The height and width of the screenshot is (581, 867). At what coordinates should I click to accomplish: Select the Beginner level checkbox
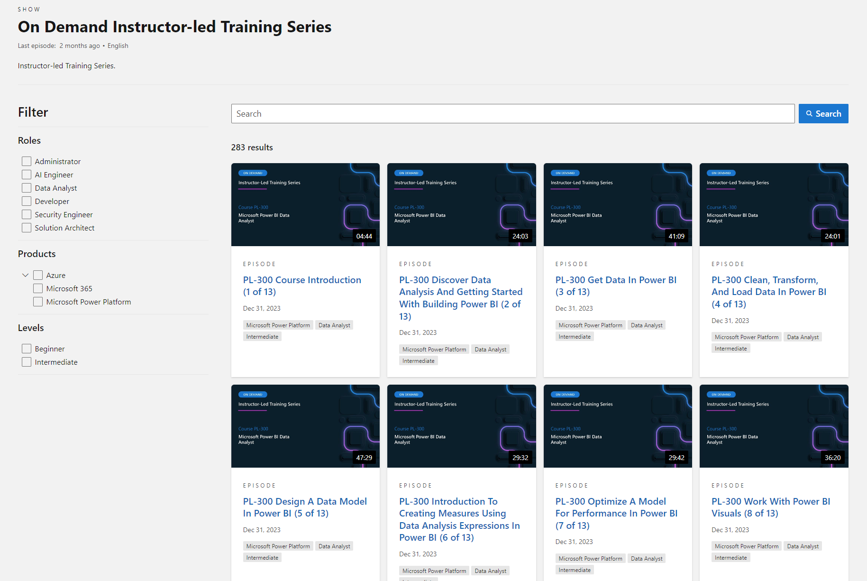tap(27, 349)
